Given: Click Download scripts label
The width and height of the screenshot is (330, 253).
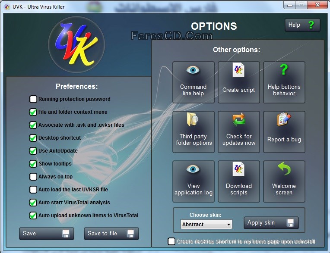Looking at the screenshot, I should (239, 189).
